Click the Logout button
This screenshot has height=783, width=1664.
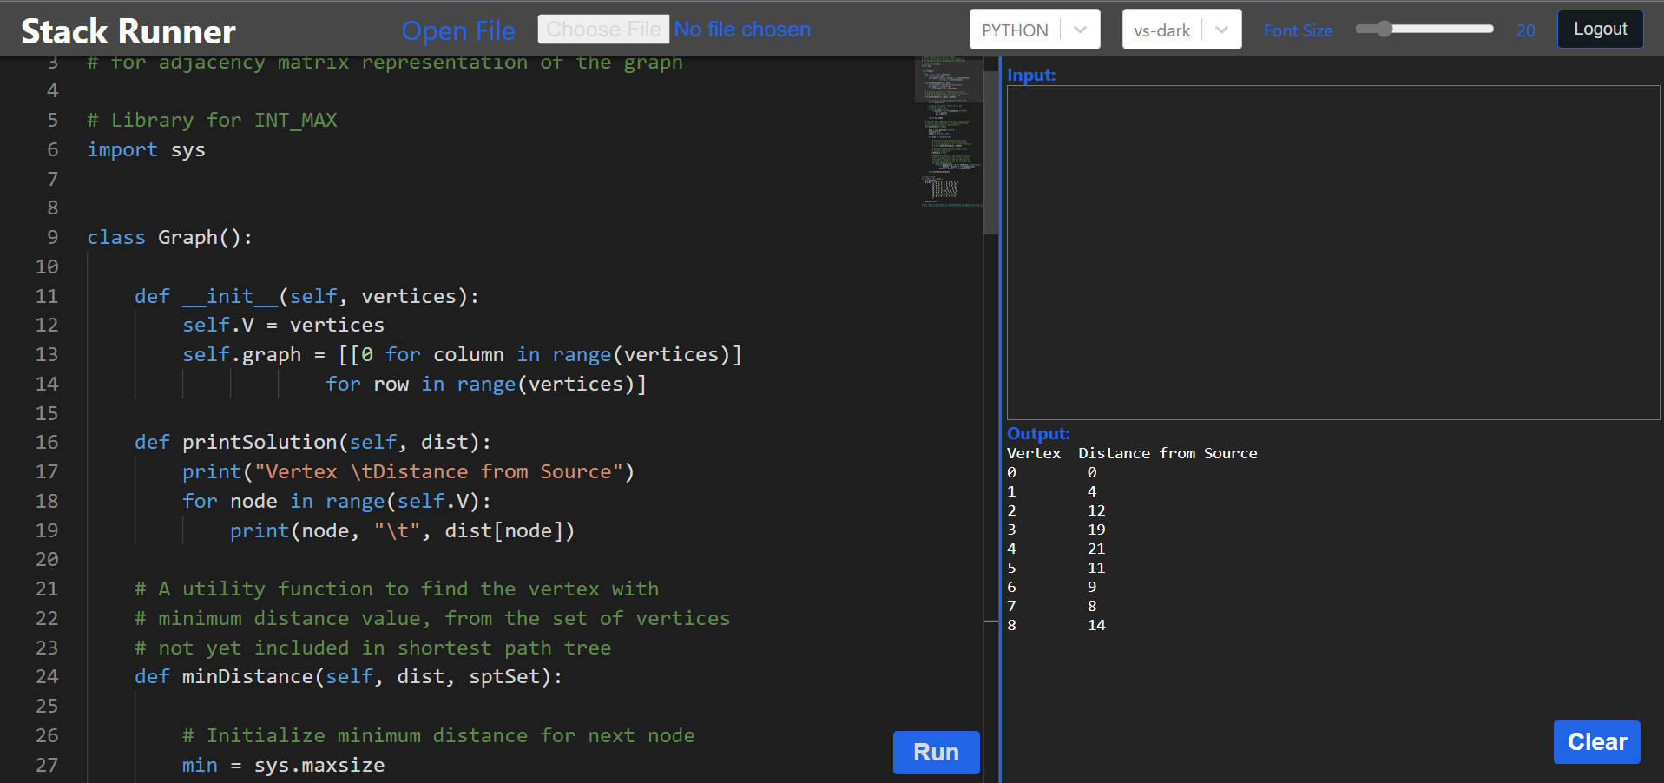coord(1600,29)
